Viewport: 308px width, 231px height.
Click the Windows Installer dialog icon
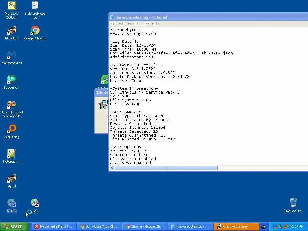tap(103, 104)
